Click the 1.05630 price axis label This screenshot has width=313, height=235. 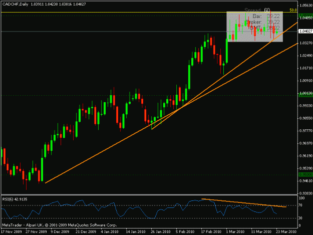point(306,6)
